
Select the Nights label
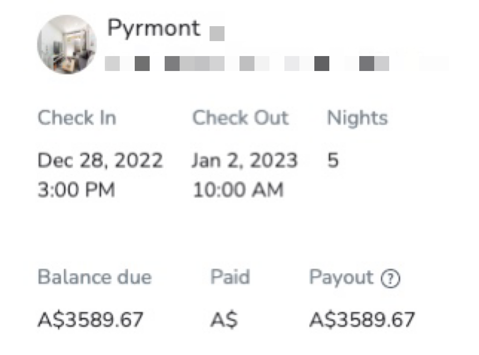357,118
